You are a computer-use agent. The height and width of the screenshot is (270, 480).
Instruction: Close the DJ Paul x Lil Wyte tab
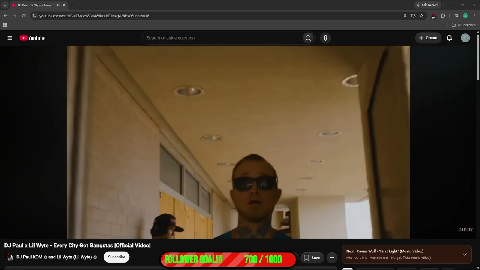click(x=64, y=5)
